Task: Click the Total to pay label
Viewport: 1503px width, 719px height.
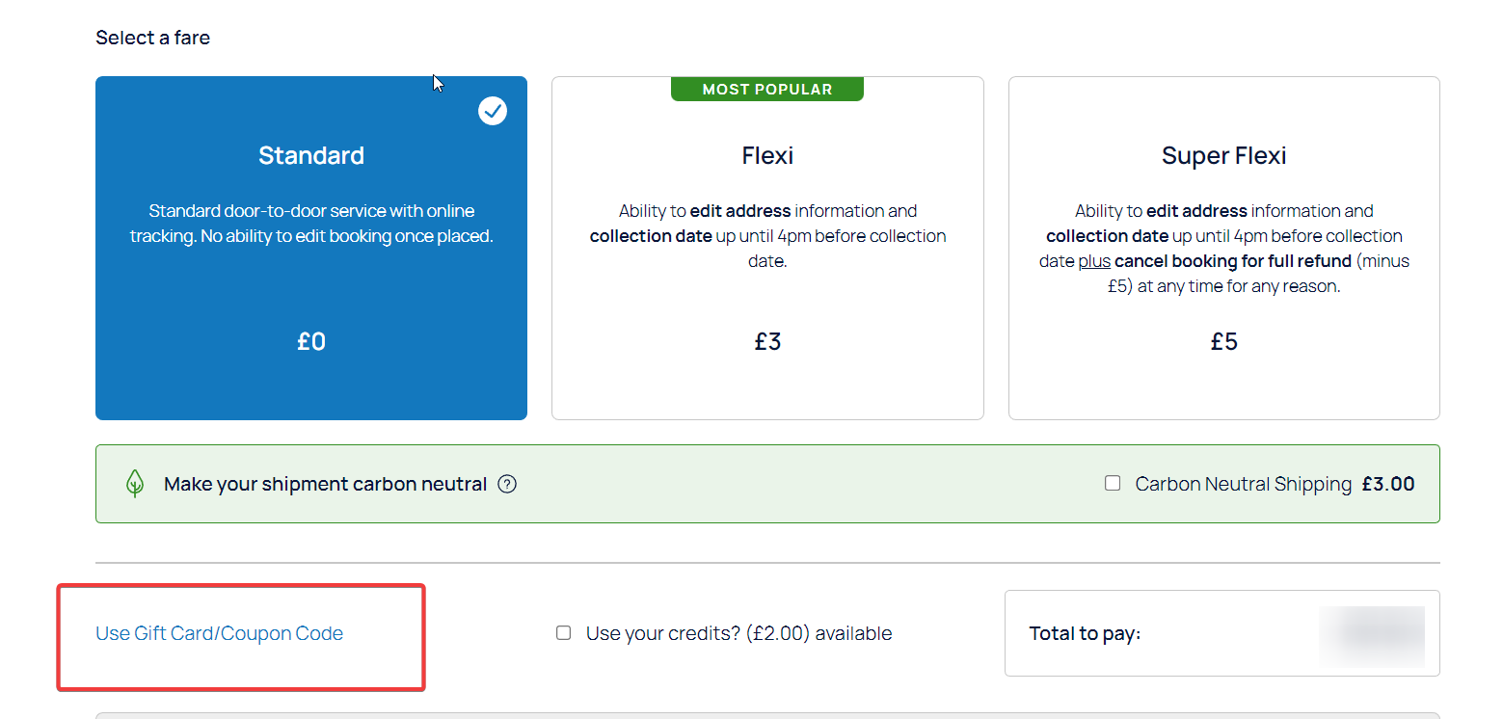Action: [x=1085, y=633]
